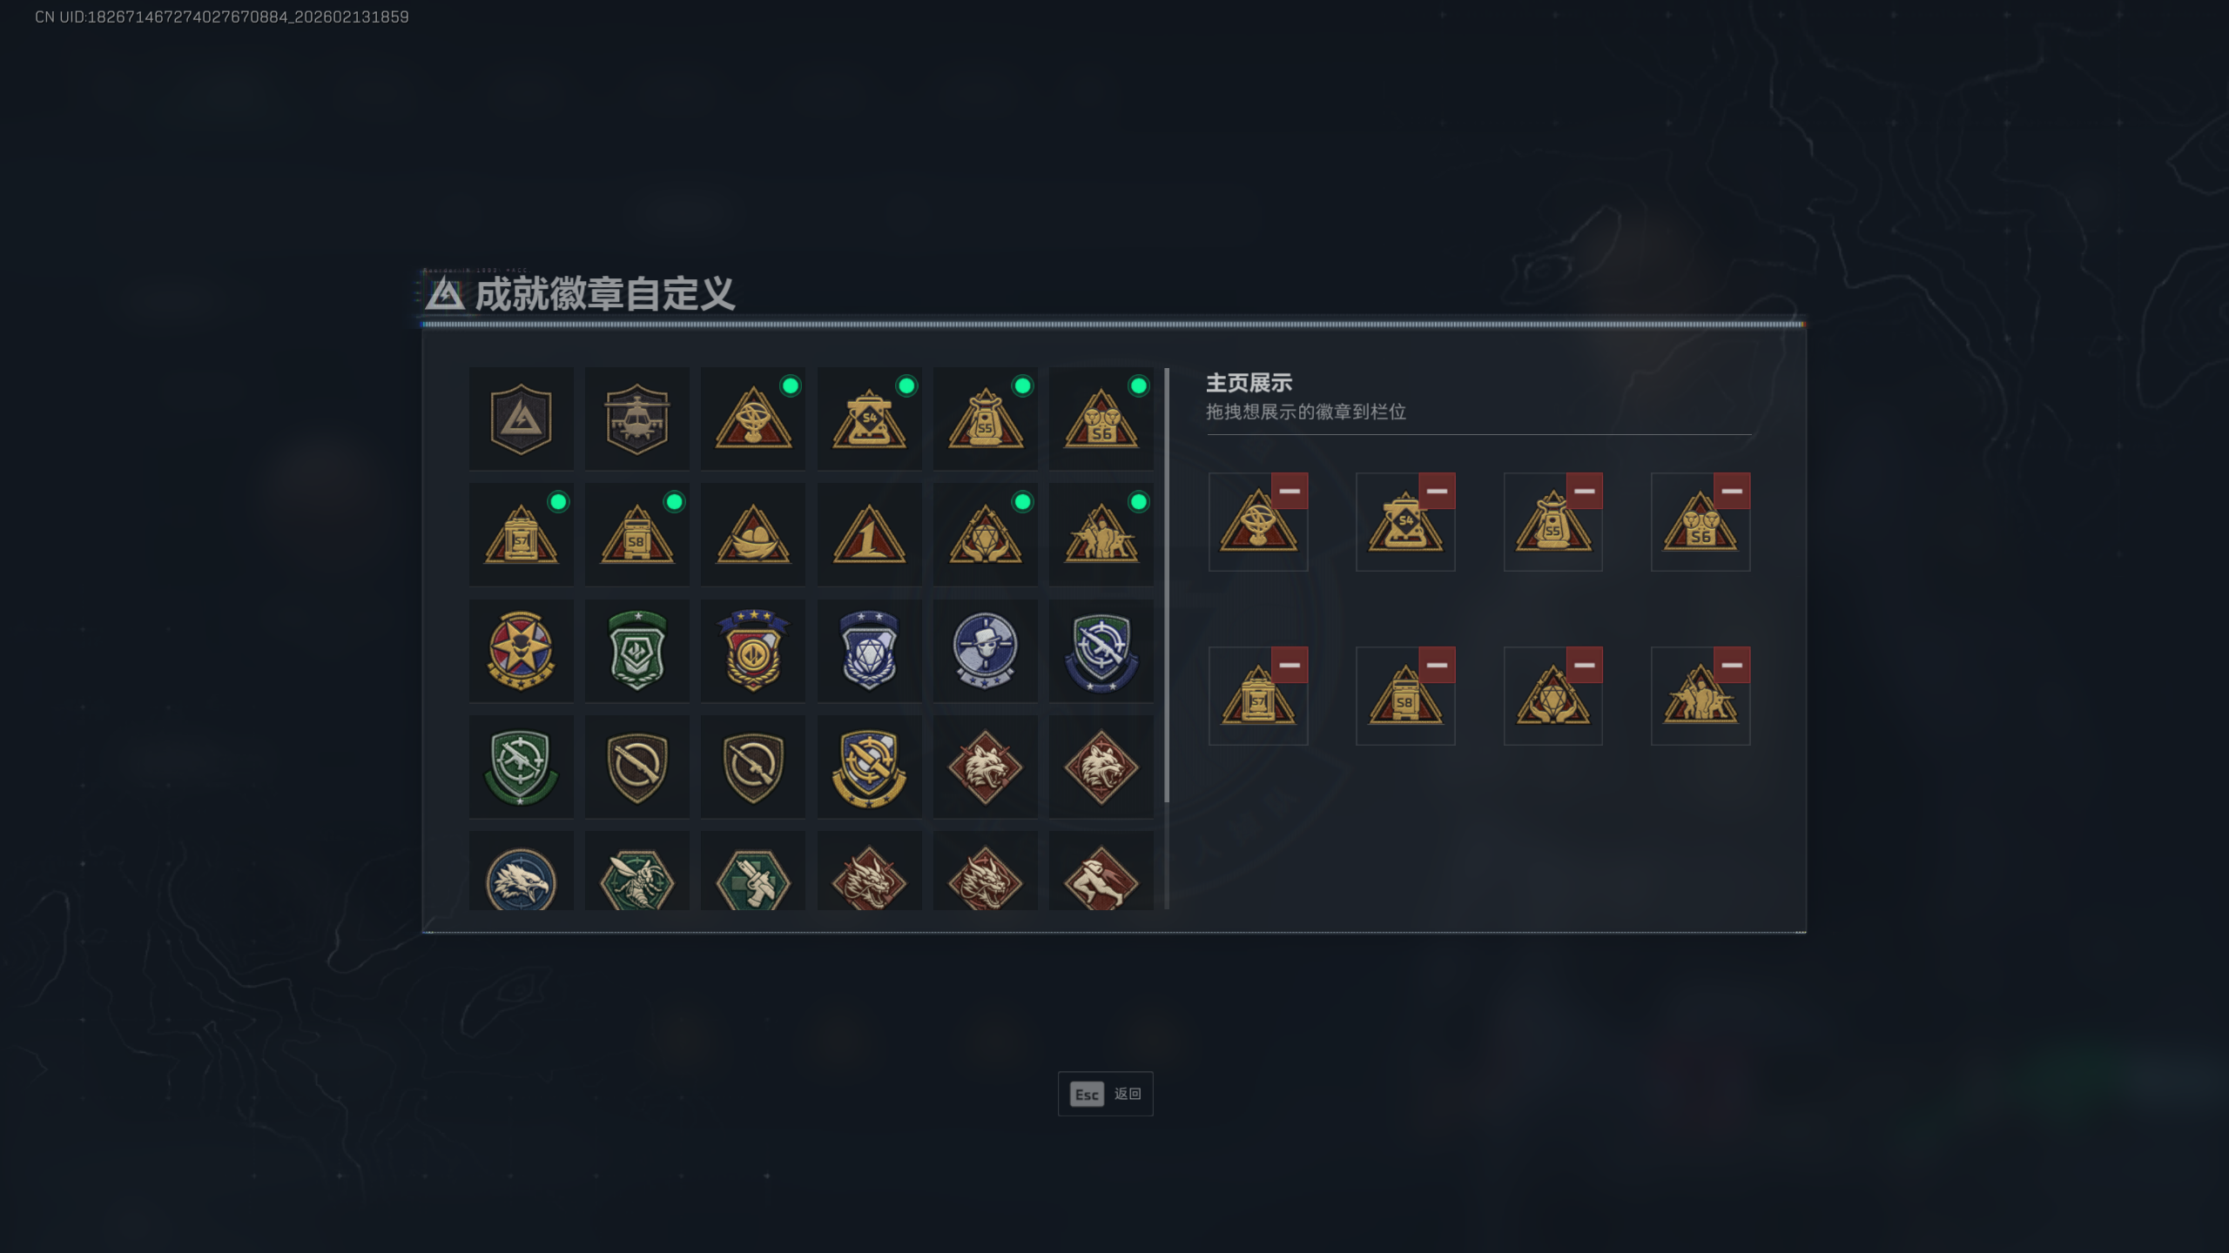Toggle the S7 triangle badge in grid

point(521,534)
